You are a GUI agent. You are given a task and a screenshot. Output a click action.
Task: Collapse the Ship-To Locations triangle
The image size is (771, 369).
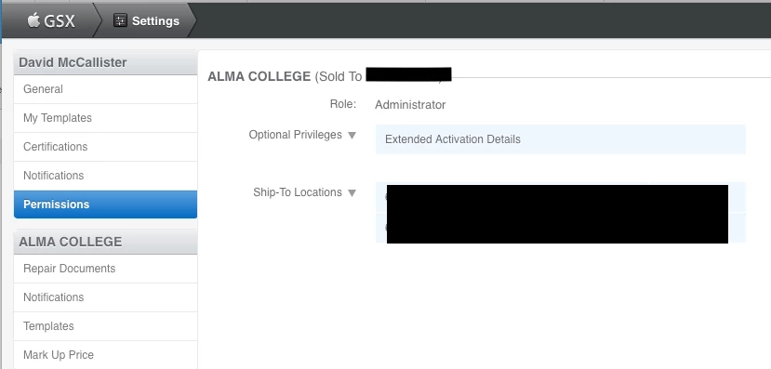(x=352, y=193)
